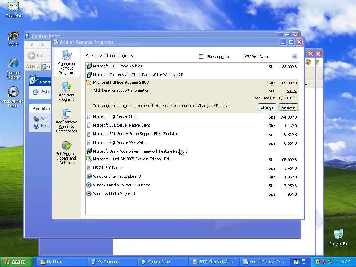Image resolution: width=356 pixels, height=267 pixels.
Task: Click Switch link in Control Panel sidebar
Action: pyautogui.click(x=46, y=92)
